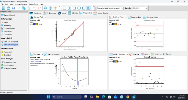Viewport: 188px width, 100px height.
Task: Click the light bulb tips icon
Action: click(x=55, y=8)
